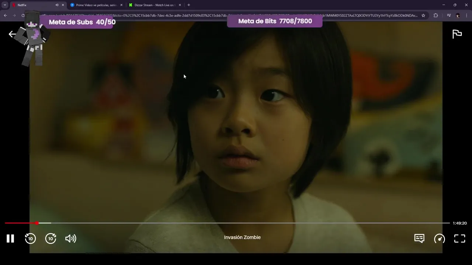Open Chrome media controls

click(x=449, y=15)
